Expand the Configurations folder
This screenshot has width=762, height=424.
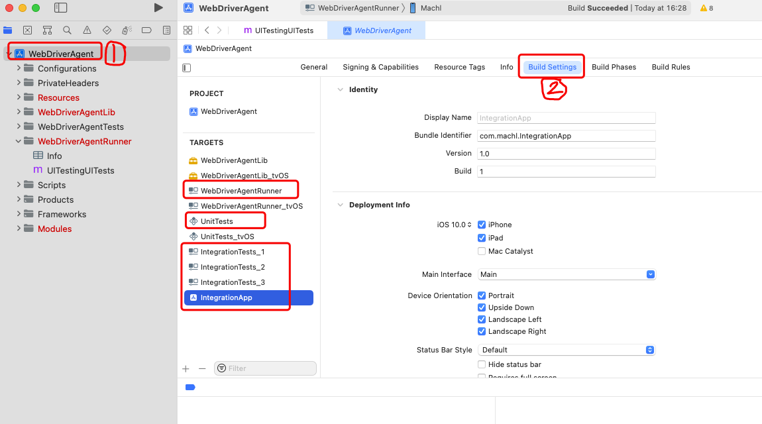click(x=19, y=68)
